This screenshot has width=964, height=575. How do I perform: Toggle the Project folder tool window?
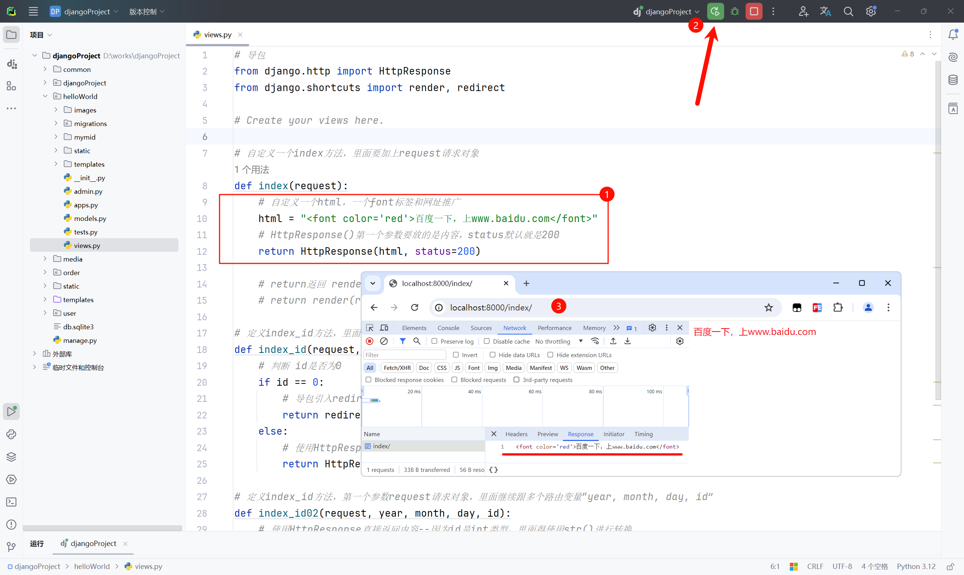click(x=11, y=35)
